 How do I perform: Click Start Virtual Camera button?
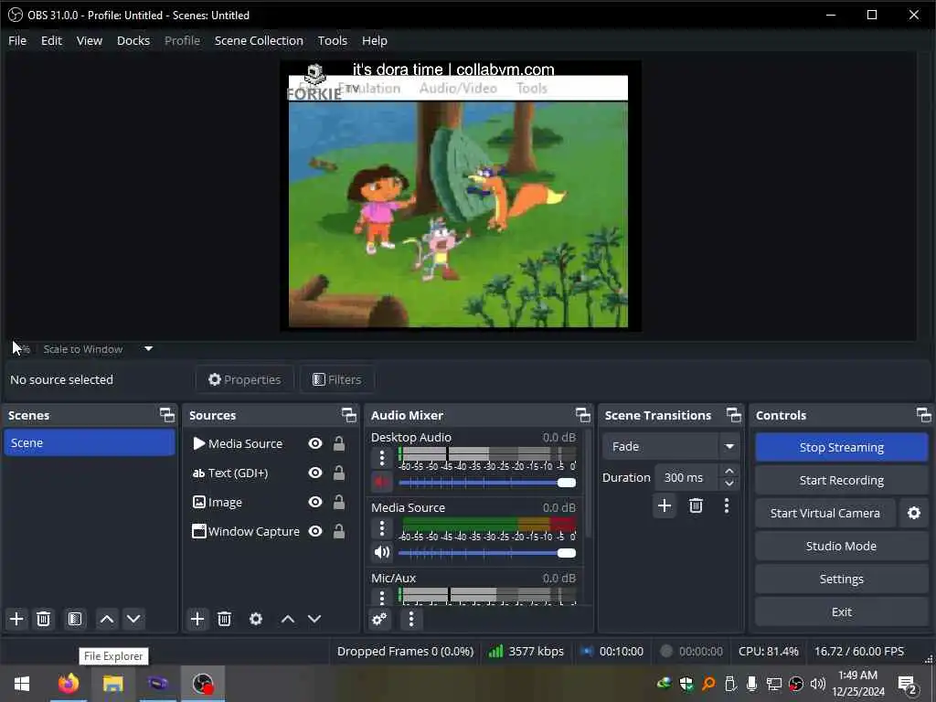point(825,514)
